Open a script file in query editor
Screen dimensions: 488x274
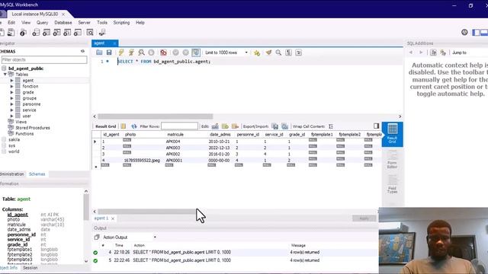(x=99, y=53)
